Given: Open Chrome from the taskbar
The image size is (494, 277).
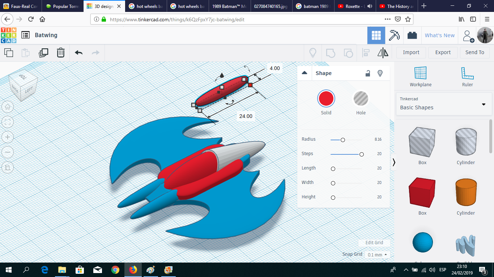Looking at the screenshot, I should (x=115, y=269).
